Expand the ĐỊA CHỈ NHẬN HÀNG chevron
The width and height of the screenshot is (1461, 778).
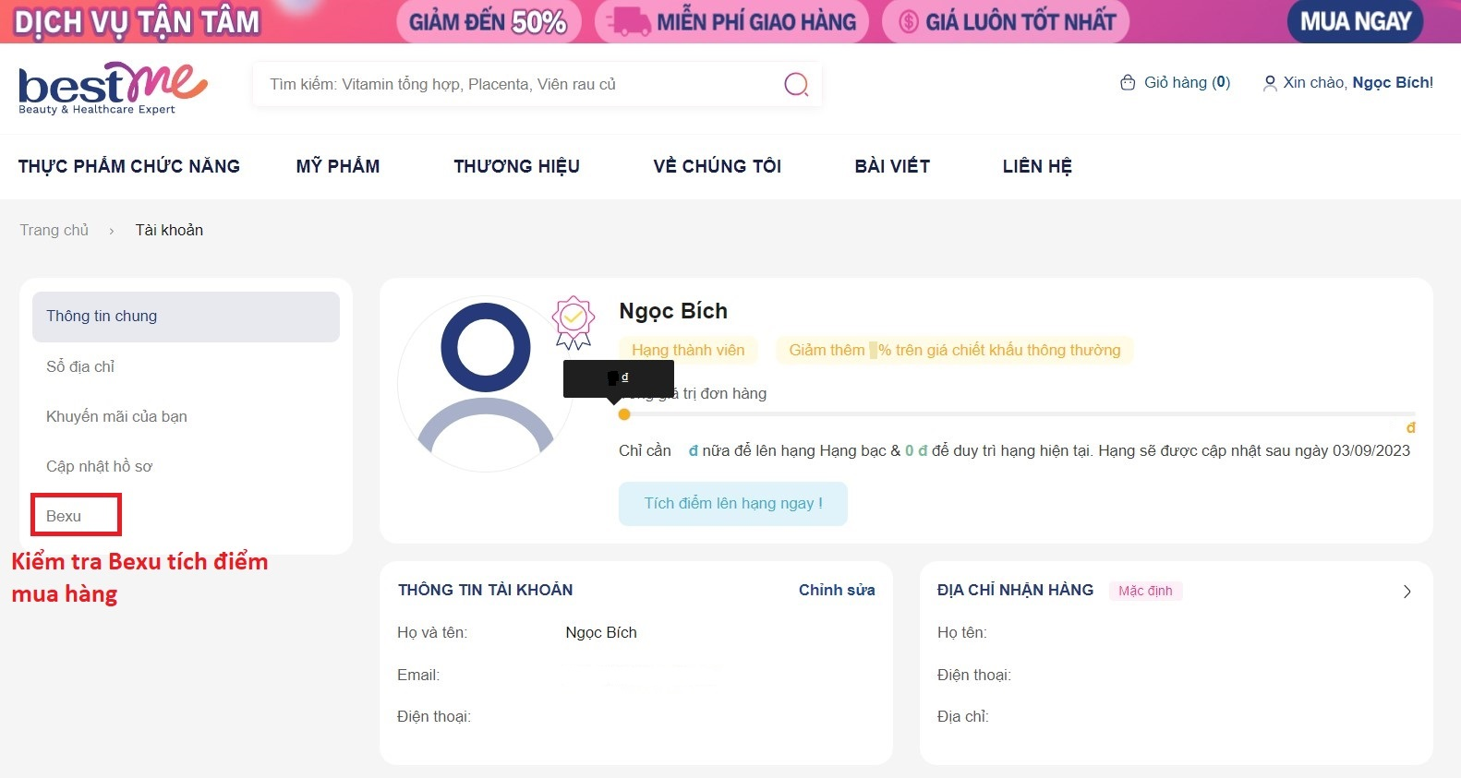(1407, 591)
